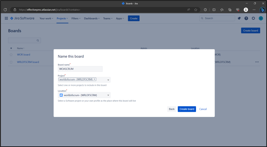Sort boards by Name column header
This screenshot has height=147, width=267.
20,48
